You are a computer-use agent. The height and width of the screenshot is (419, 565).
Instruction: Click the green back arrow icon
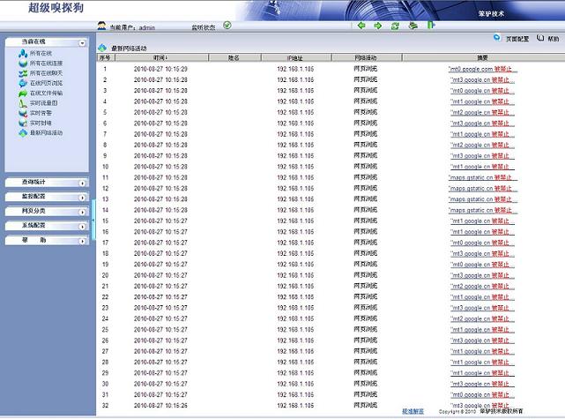(361, 26)
